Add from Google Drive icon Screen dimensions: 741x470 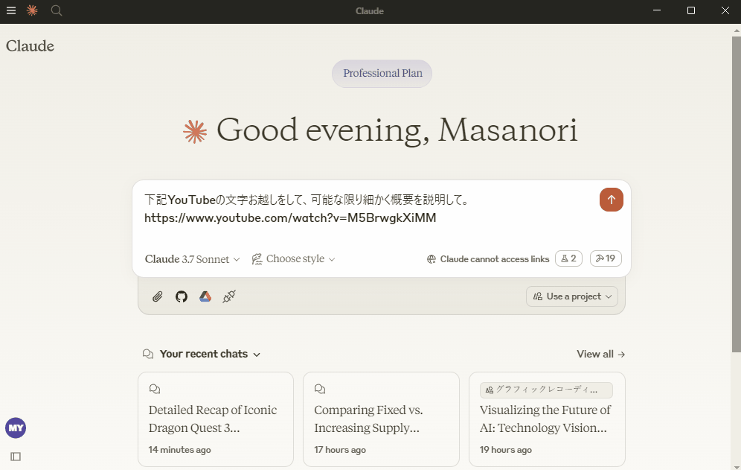coord(205,296)
